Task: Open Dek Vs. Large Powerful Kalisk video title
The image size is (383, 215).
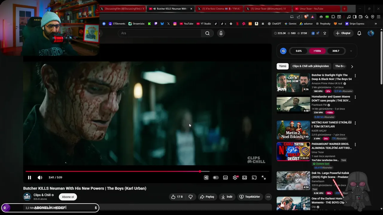Action: click(x=330, y=175)
